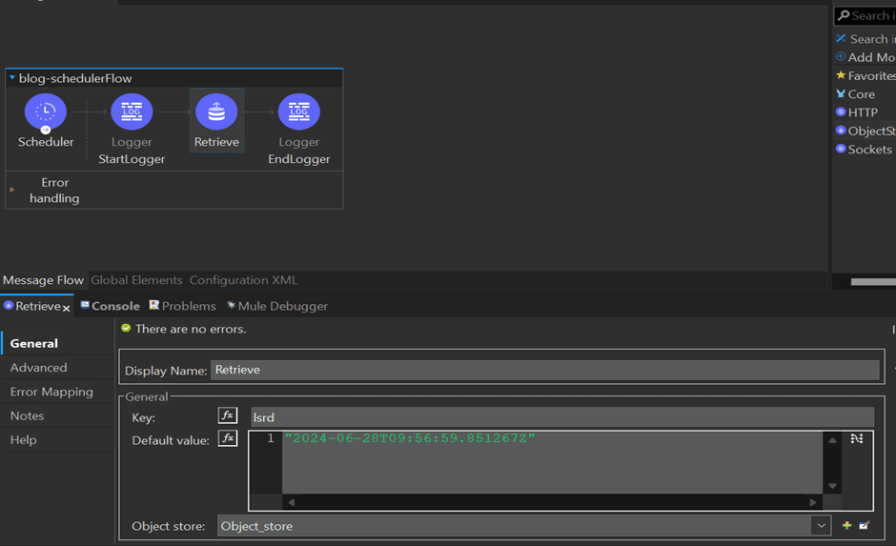Edit the selected Object store configuration
Screen dimensions: 896x546
pyautogui.click(x=864, y=526)
